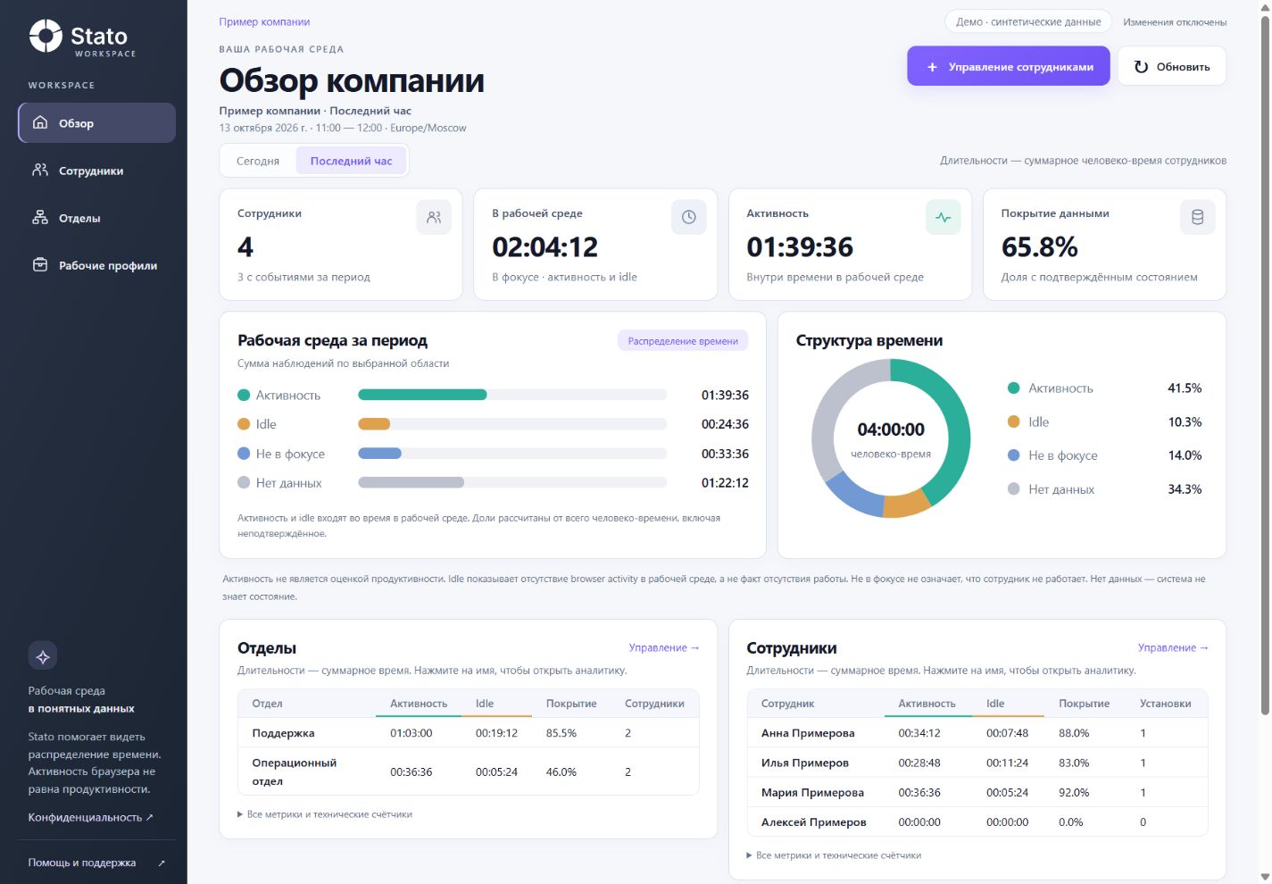This screenshot has height=884, width=1272.
Task: Go to Рабочие профили in sidebar
Action: point(96,265)
